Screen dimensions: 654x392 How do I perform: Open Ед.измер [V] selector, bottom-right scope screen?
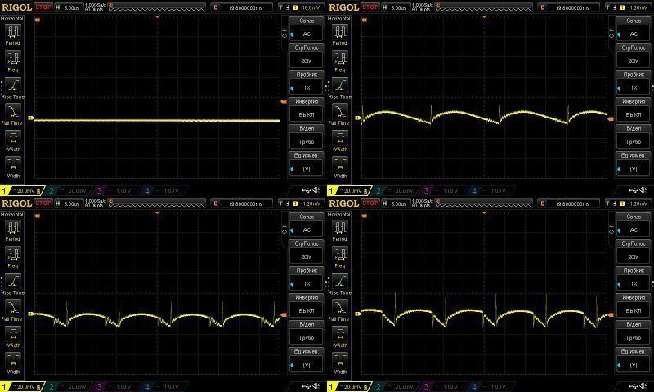634,360
